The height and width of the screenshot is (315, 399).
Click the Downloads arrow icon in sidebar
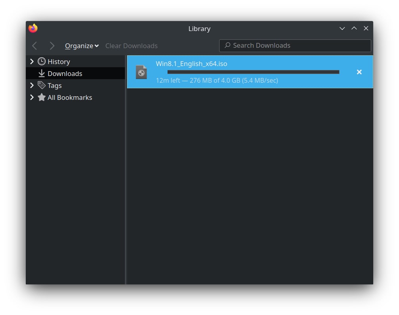41,74
